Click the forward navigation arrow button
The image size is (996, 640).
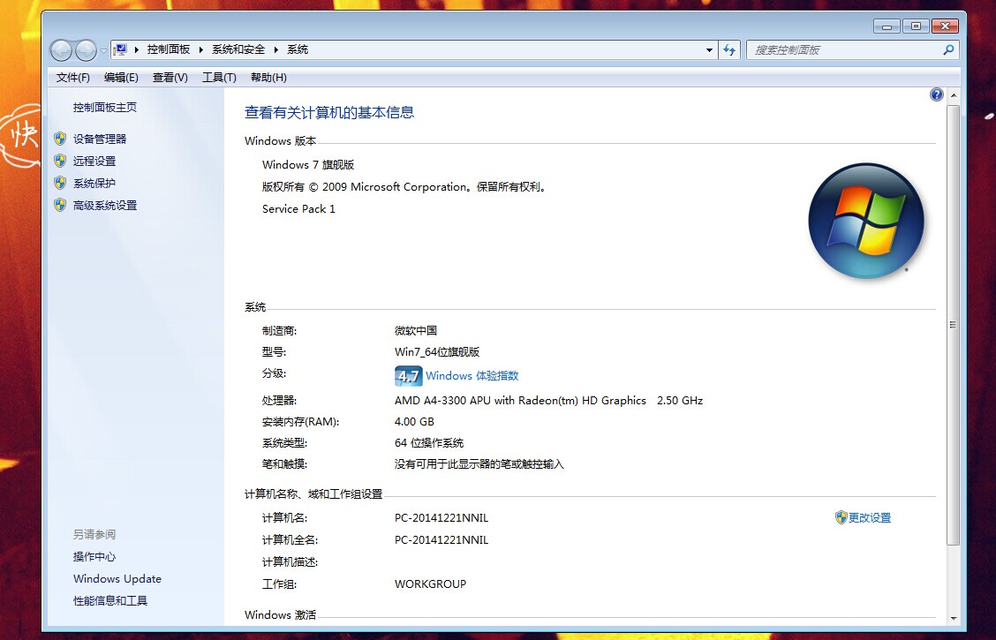pyautogui.click(x=85, y=50)
